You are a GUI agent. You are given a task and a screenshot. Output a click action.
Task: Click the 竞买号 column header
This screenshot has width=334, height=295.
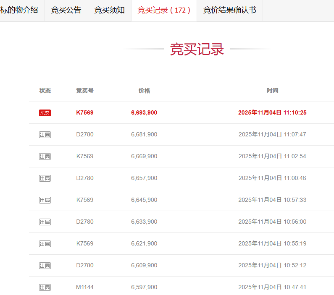point(85,91)
